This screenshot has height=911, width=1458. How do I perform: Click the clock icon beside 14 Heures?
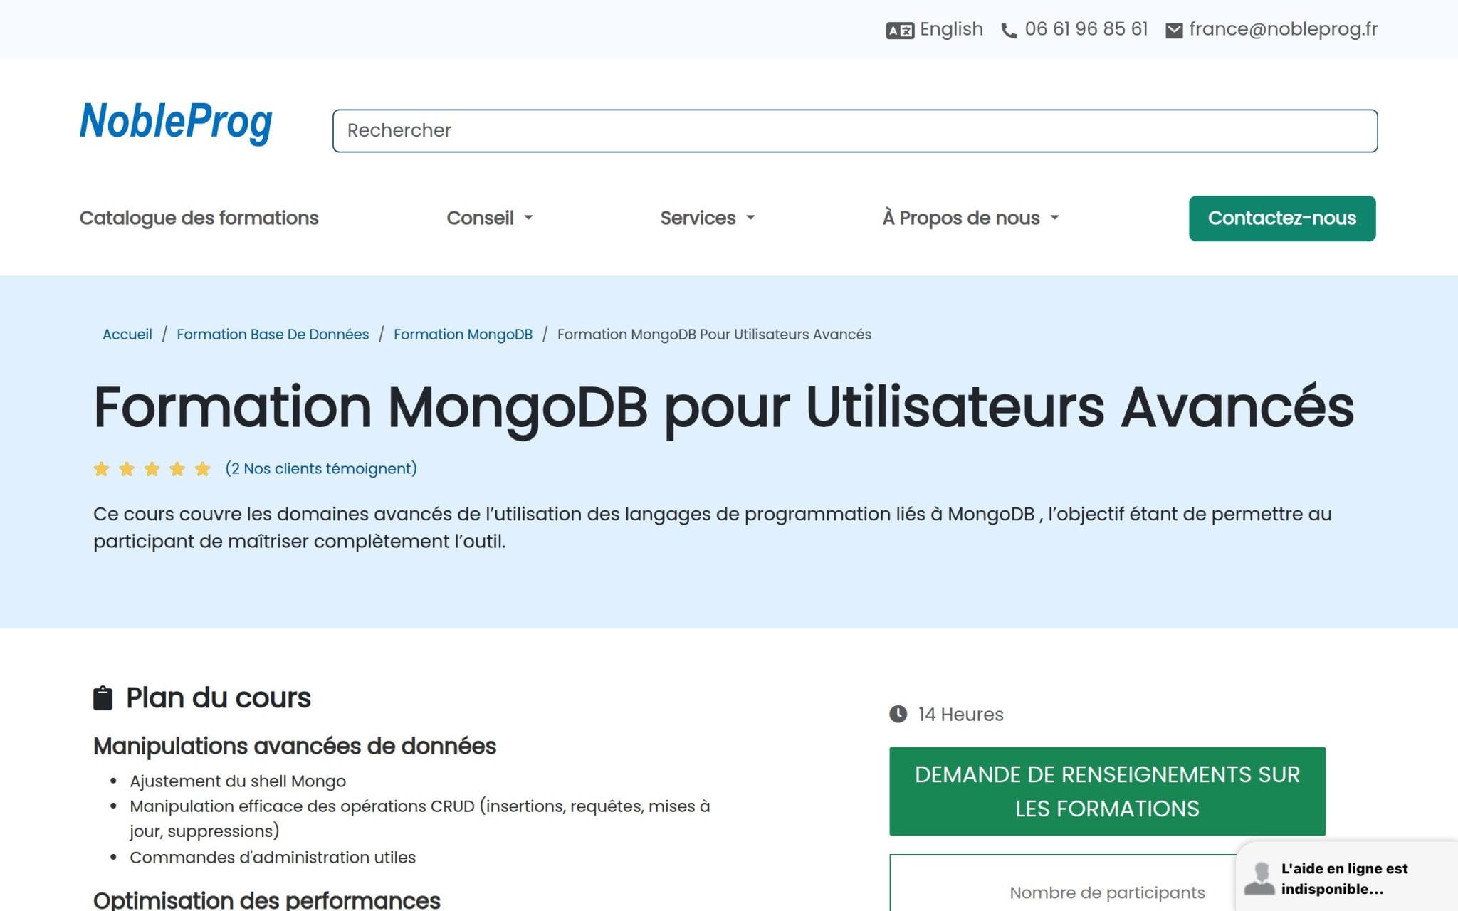pos(898,714)
